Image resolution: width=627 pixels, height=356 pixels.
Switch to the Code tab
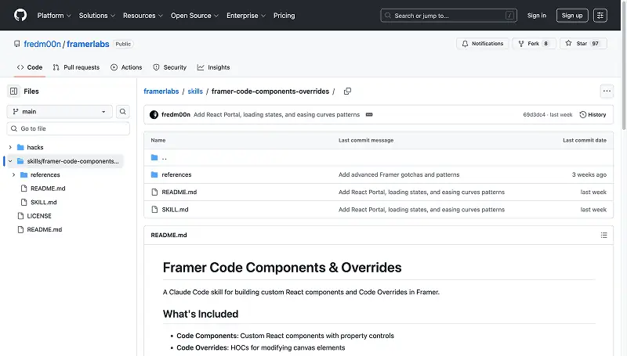click(x=30, y=67)
